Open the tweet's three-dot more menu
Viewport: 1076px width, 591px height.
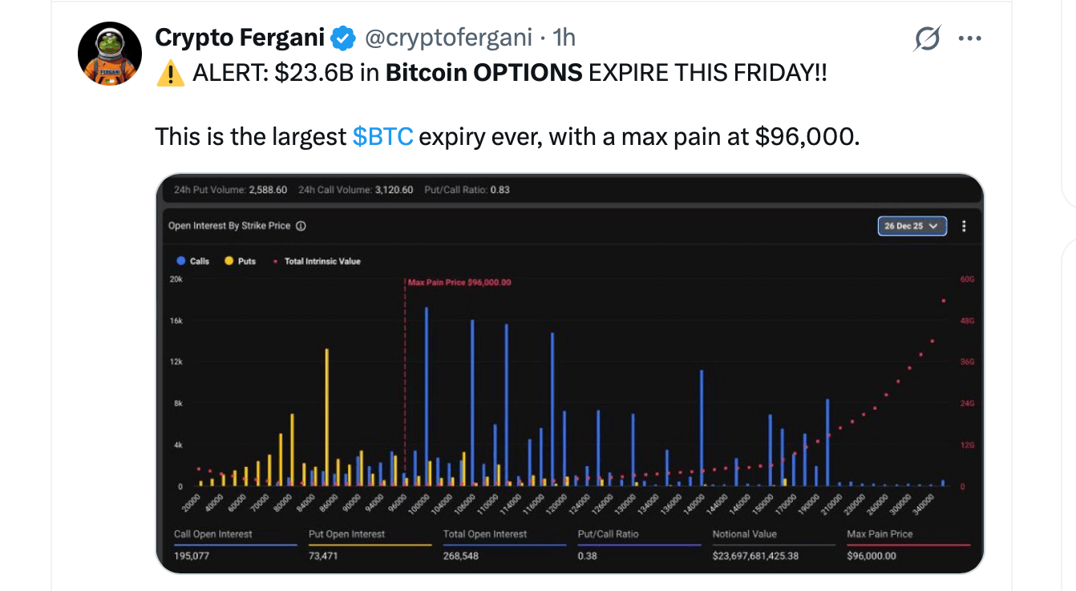[x=970, y=37]
